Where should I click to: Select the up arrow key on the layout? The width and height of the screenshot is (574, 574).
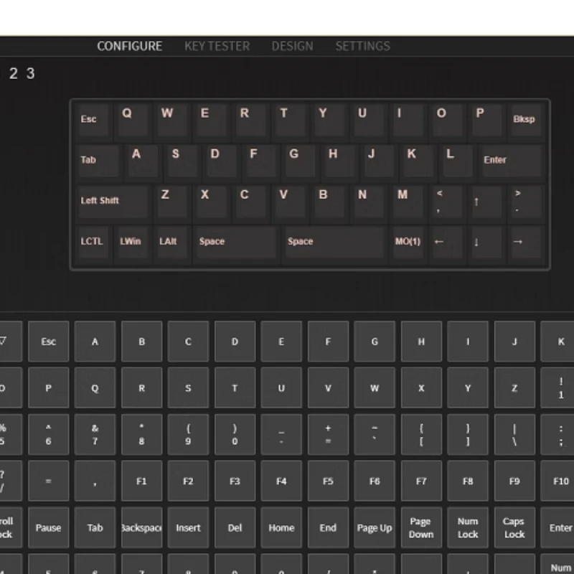486,202
